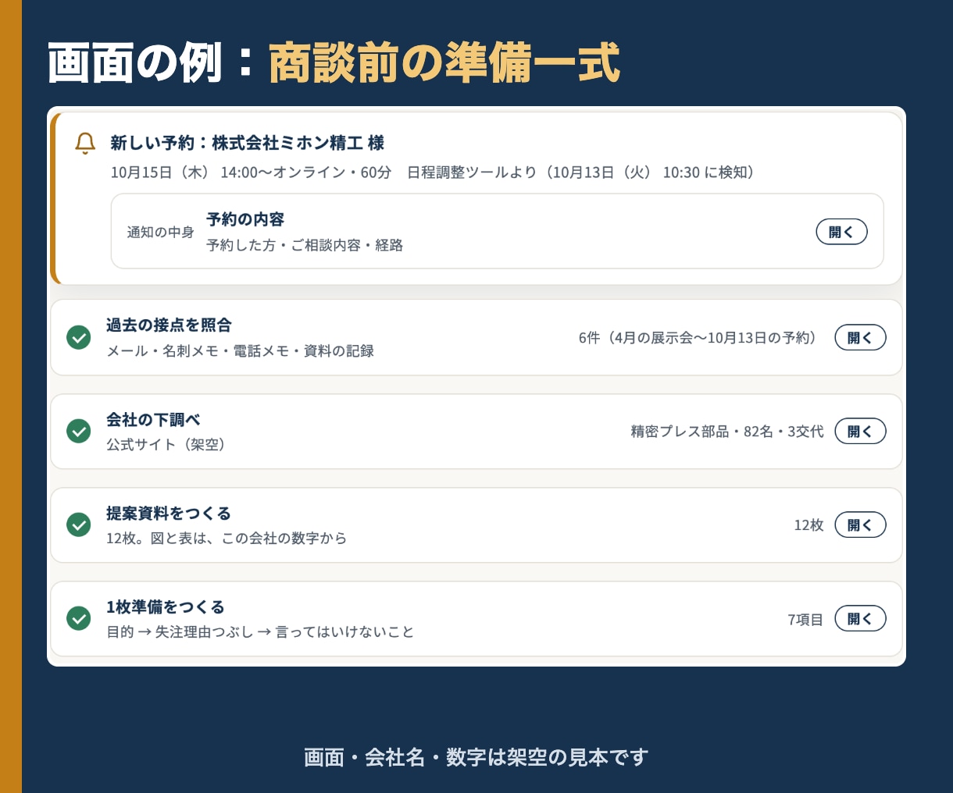The width and height of the screenshot is (953, 793).
Task: Expand 過去の接点を照合 using its 開く button
Action: 860,338
